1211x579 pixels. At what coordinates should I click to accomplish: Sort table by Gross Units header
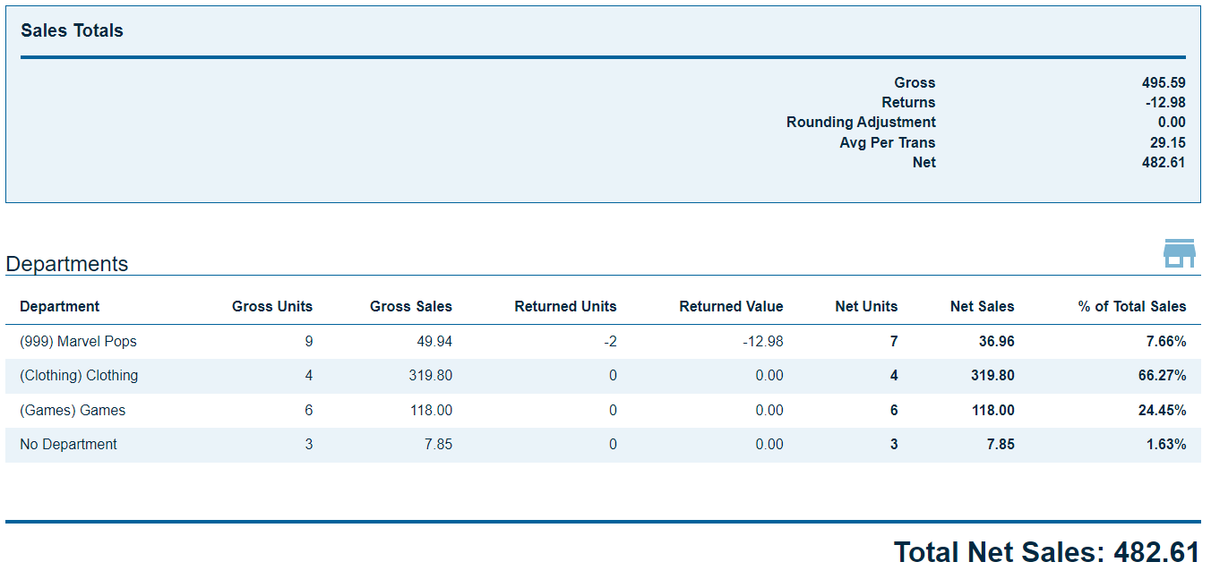click(x=272, y=306)
